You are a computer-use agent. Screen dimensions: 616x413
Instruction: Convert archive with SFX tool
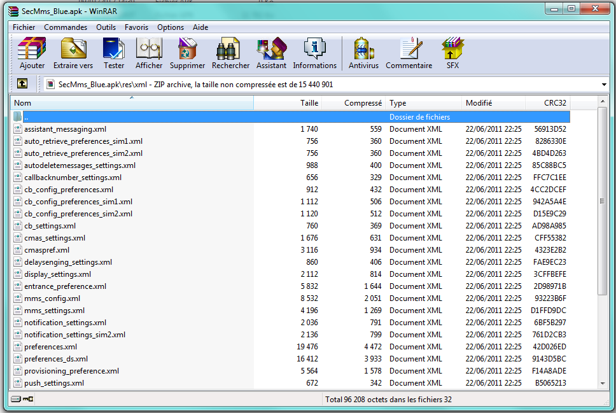coord(452,53)
